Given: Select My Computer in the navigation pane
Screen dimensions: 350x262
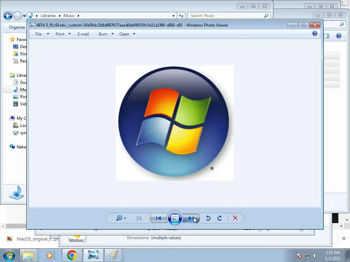Looking at the screenshot, I should [18, 118].
